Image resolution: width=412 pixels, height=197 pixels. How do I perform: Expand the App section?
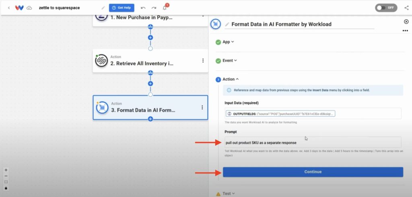click(228, 42)
